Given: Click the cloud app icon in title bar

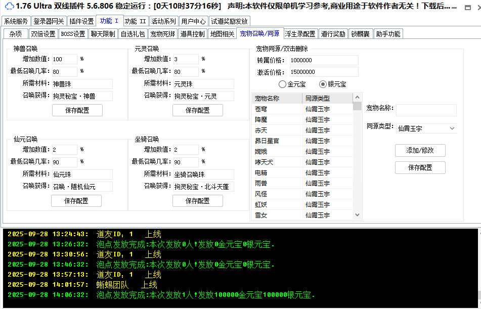Looking at the screenshot, I should coord(9,6).
